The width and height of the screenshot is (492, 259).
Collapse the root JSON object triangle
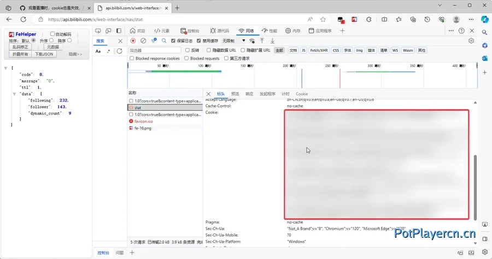5,68
